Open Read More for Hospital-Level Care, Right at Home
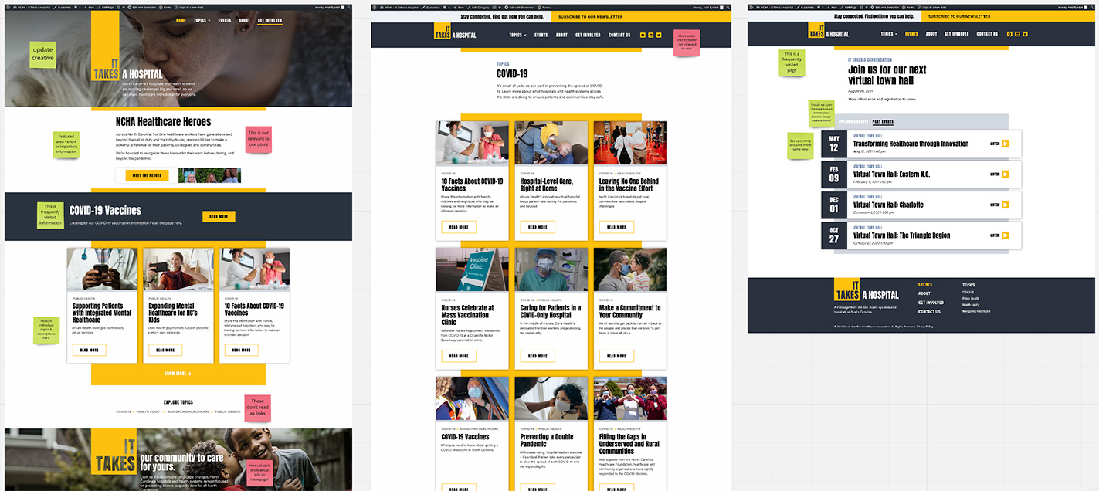The width and height of the screenshot is (1099, 491). (538, 227)
